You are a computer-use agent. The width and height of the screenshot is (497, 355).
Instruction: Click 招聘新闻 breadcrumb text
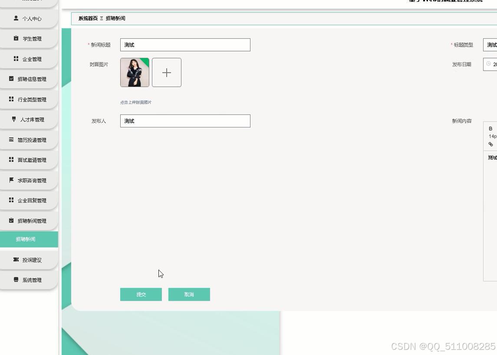tap(115, 18)
